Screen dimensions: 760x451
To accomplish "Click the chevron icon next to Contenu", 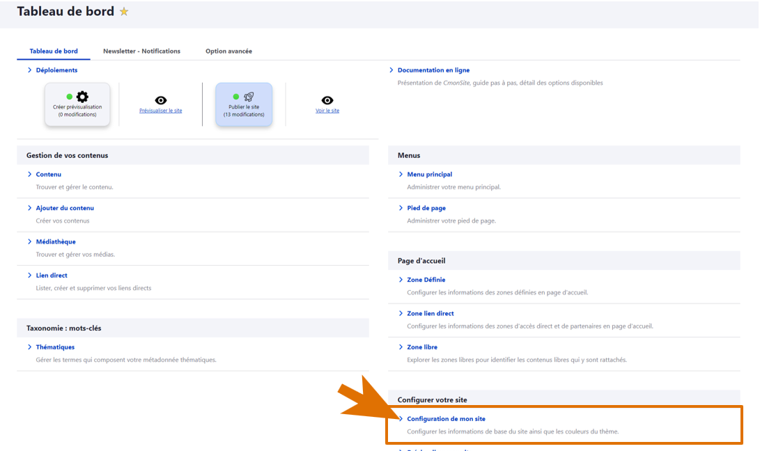I will [30, 175].
